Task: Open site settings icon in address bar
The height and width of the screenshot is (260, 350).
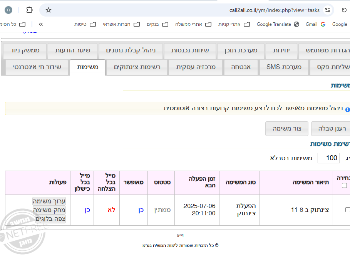Action: coord(328,10)
